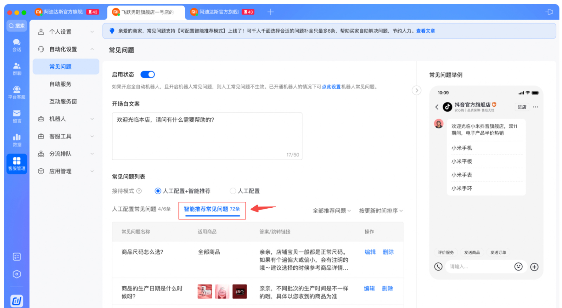Expand the 分流排队 menu section

pos(66,154)
